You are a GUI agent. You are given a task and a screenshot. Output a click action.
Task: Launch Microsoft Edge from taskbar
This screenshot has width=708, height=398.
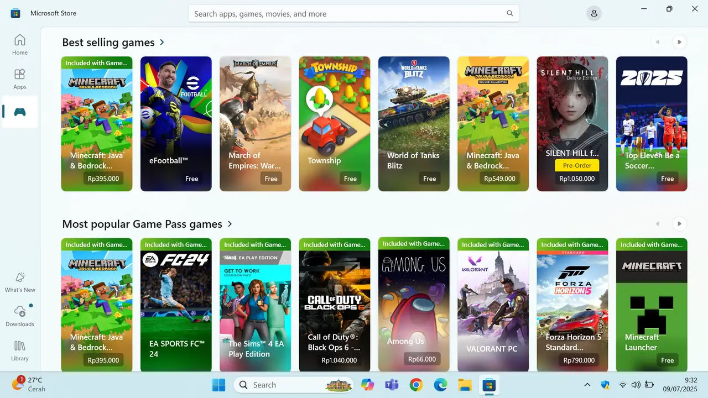pos(440,385)
